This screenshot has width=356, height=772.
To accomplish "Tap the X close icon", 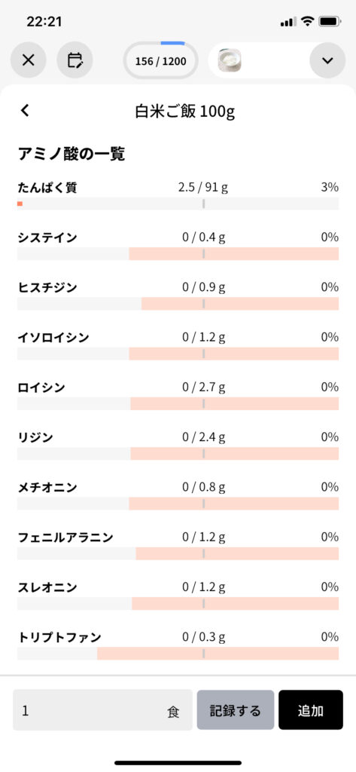I will pyautogui.click(x=28, y=60).
